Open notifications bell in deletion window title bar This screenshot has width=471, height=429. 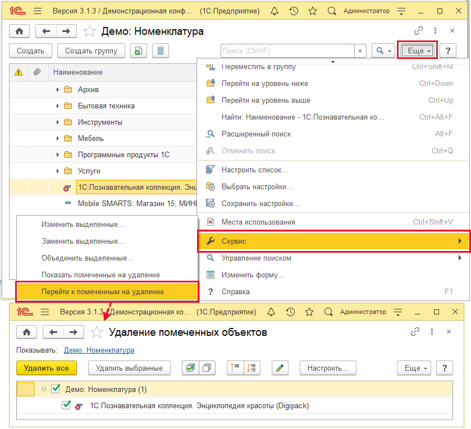[271, 312]
